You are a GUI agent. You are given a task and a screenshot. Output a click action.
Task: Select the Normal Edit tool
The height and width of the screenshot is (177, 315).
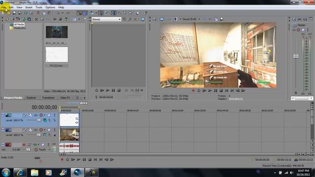(x=114, y=13)
